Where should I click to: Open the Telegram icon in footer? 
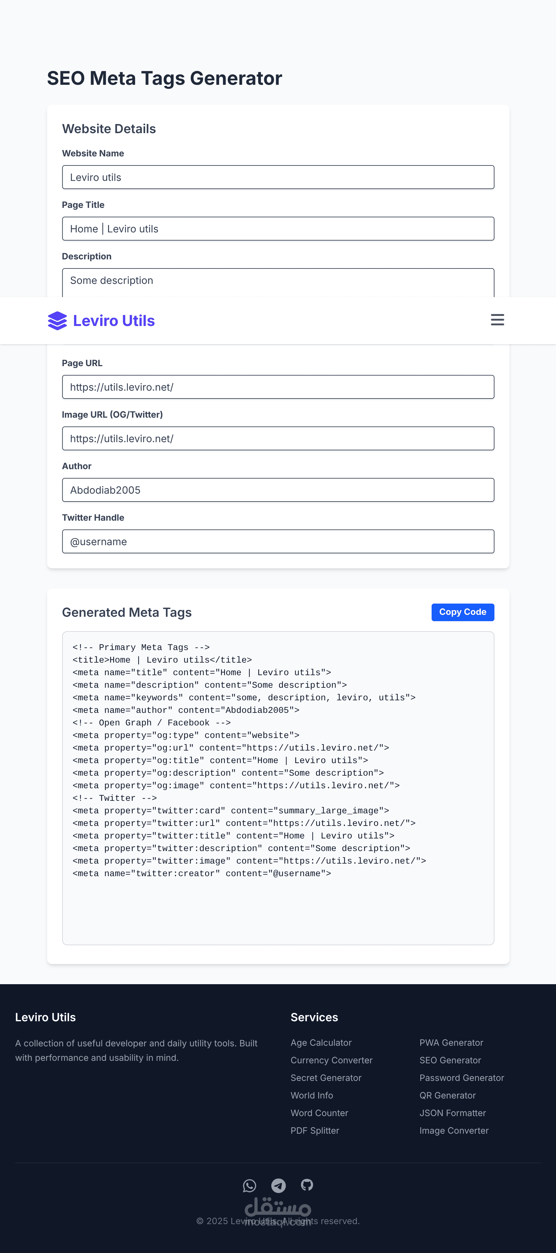pyautogui.click(x=278, y=1185)
